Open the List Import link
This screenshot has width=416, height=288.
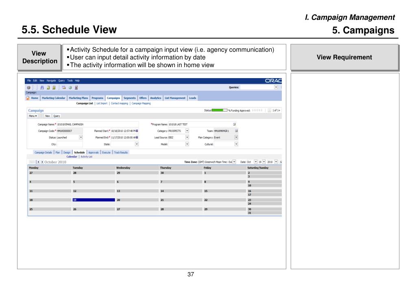point(102,103)
